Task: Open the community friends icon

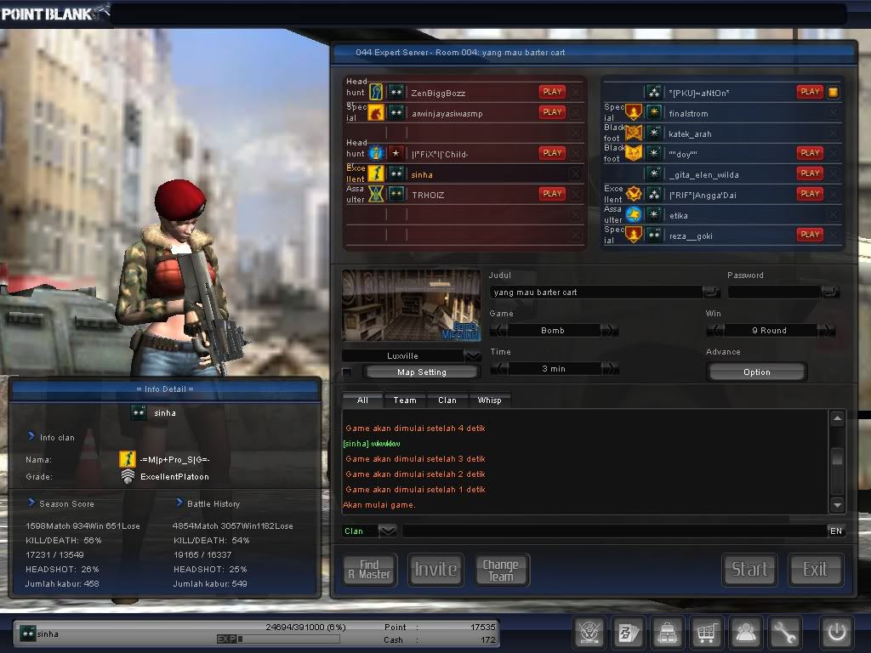Action: (745, 632)
